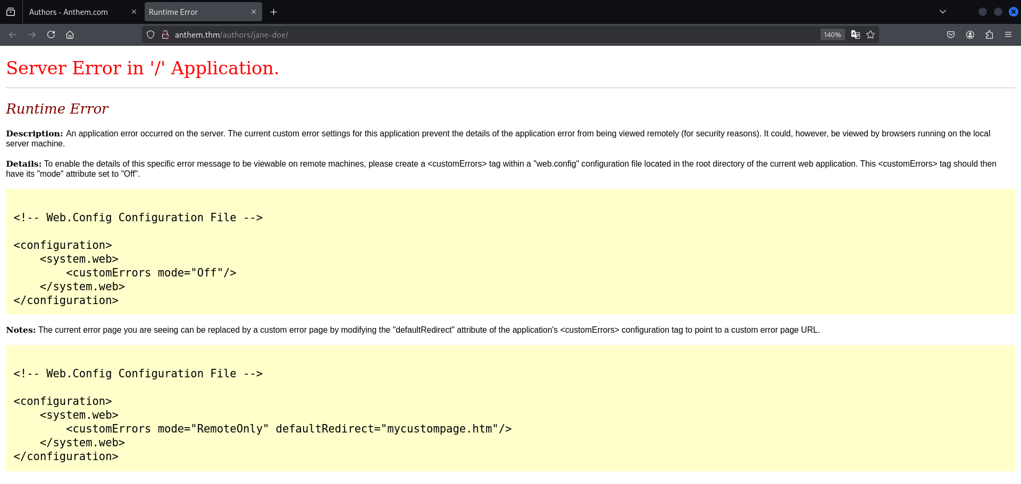1021x484 pixels.
Task: Open the hamburger application menu
Action: (1008, 34)
